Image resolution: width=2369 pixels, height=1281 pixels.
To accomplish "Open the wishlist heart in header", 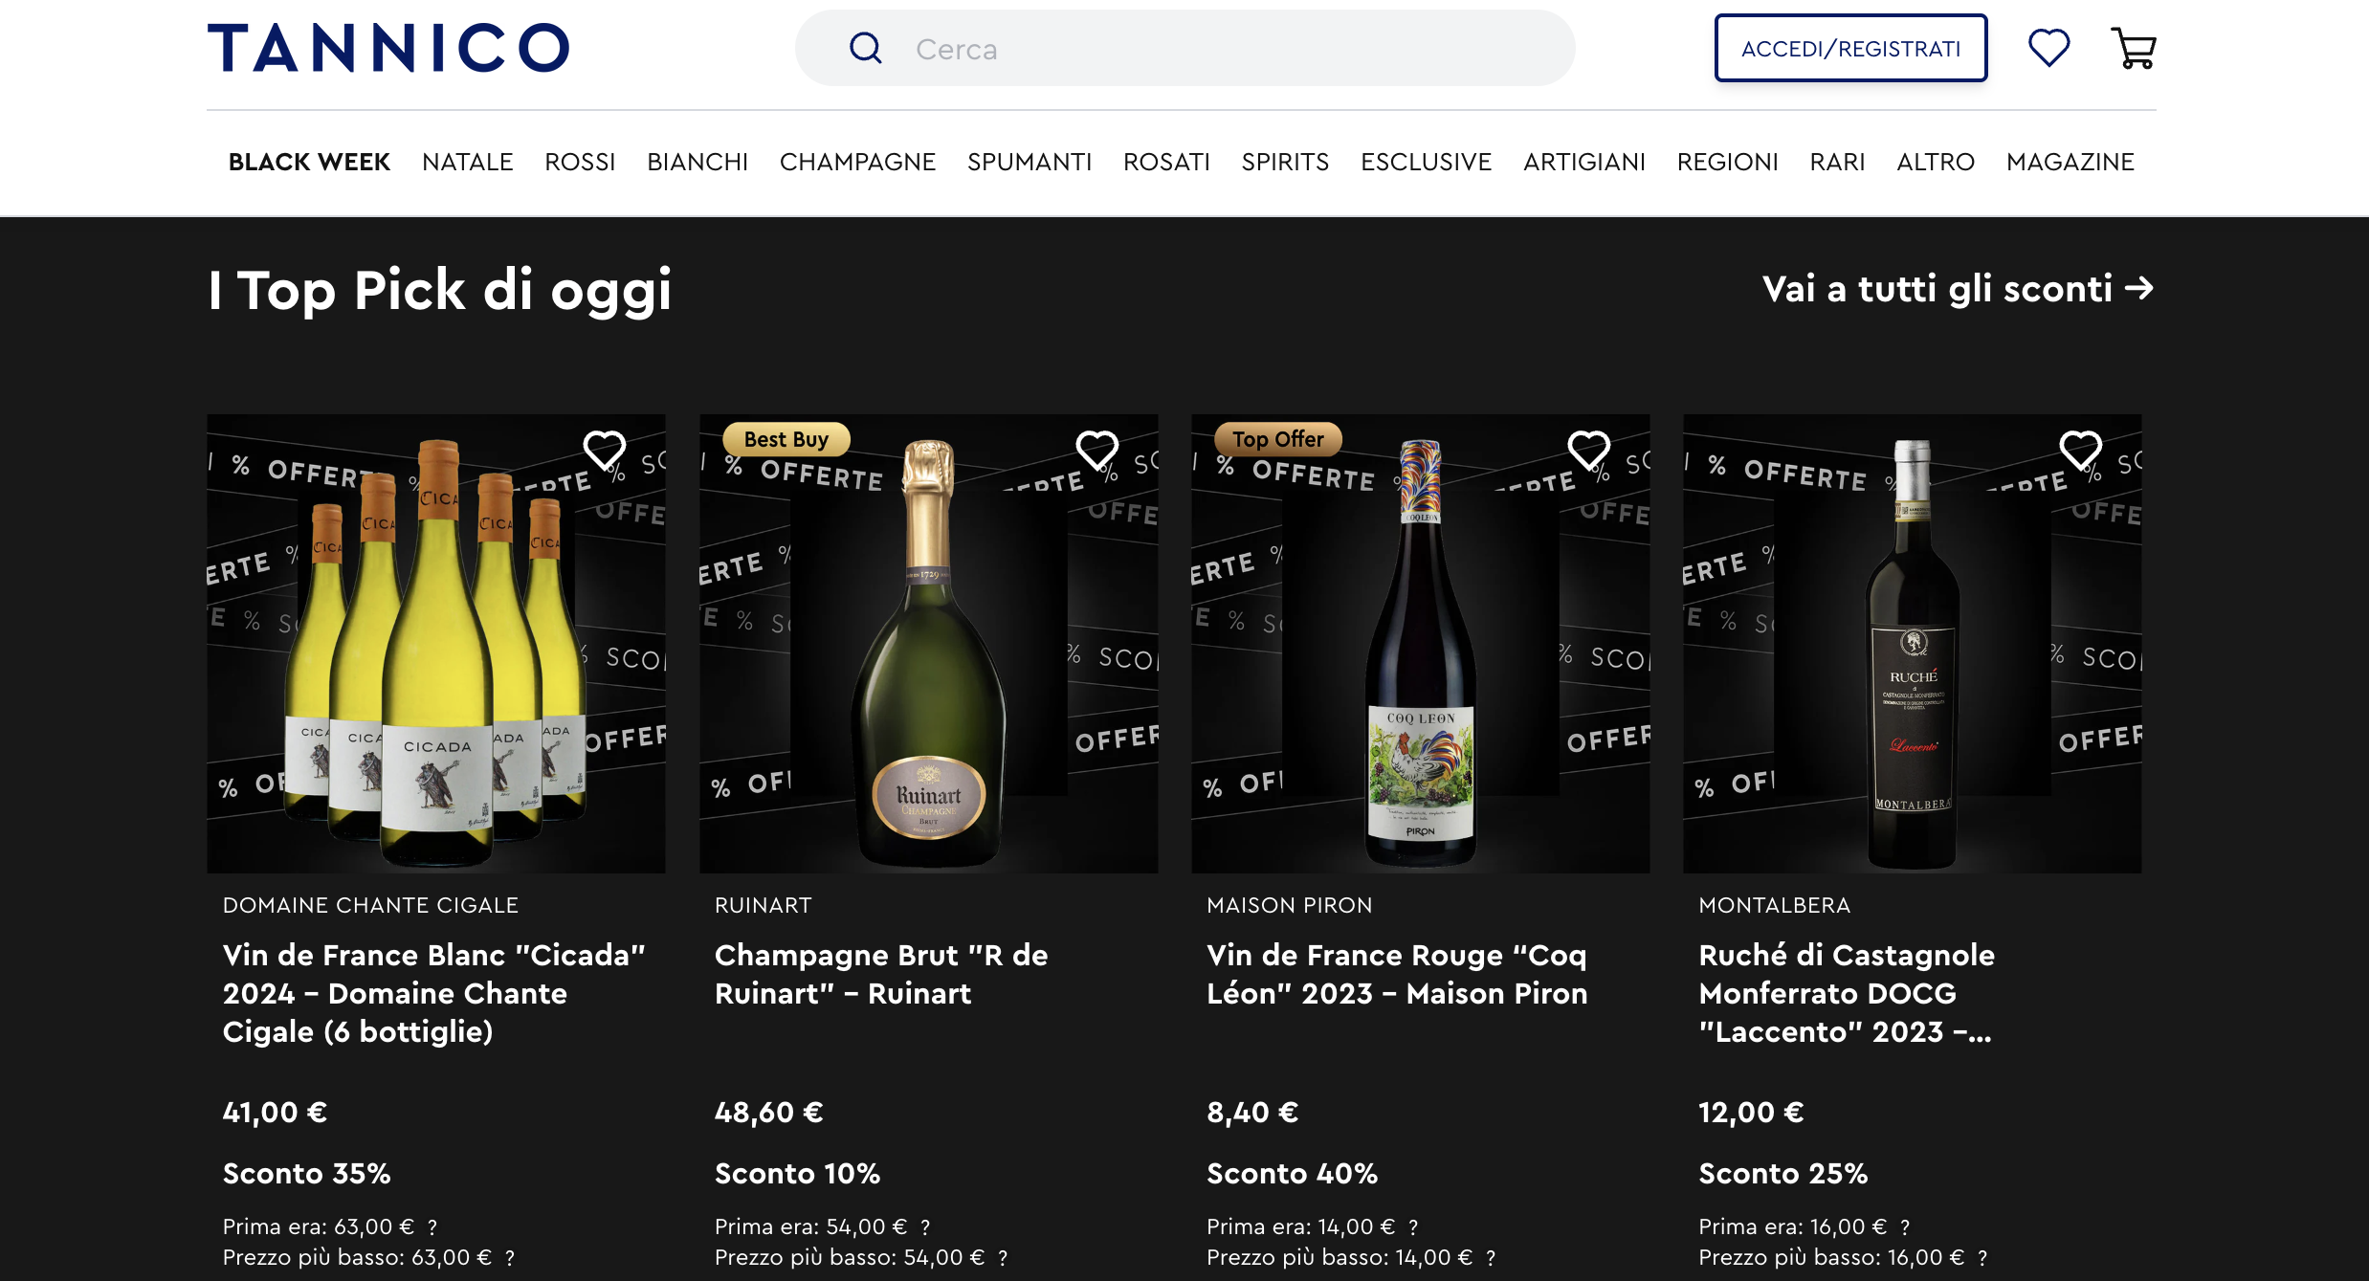I will click(2048, 48).
